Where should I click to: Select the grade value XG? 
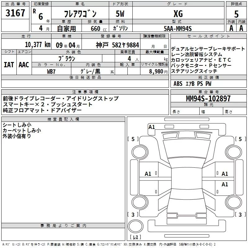click(x=178, y=14)
